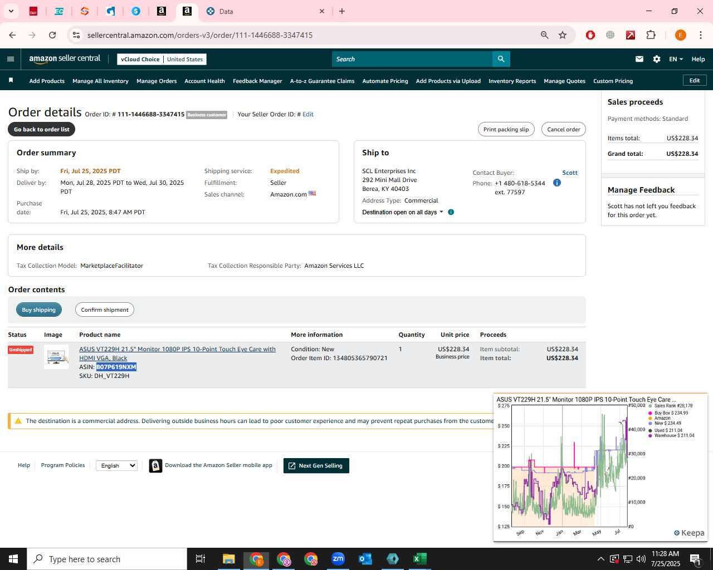The image size is (713, 570).
Task: Click the Help link in top bar
Action: tap(698, 59)
